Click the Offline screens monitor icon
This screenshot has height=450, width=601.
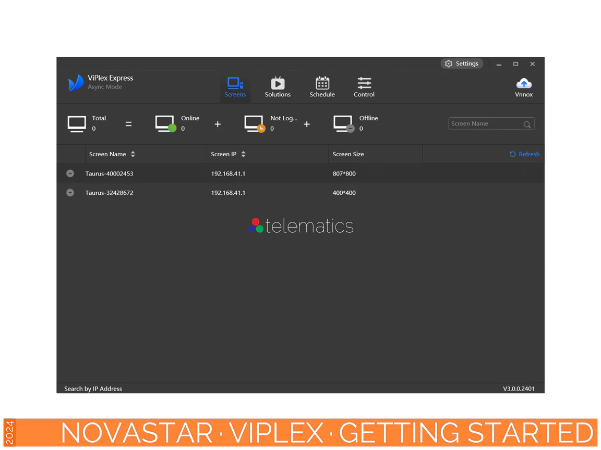344,123
